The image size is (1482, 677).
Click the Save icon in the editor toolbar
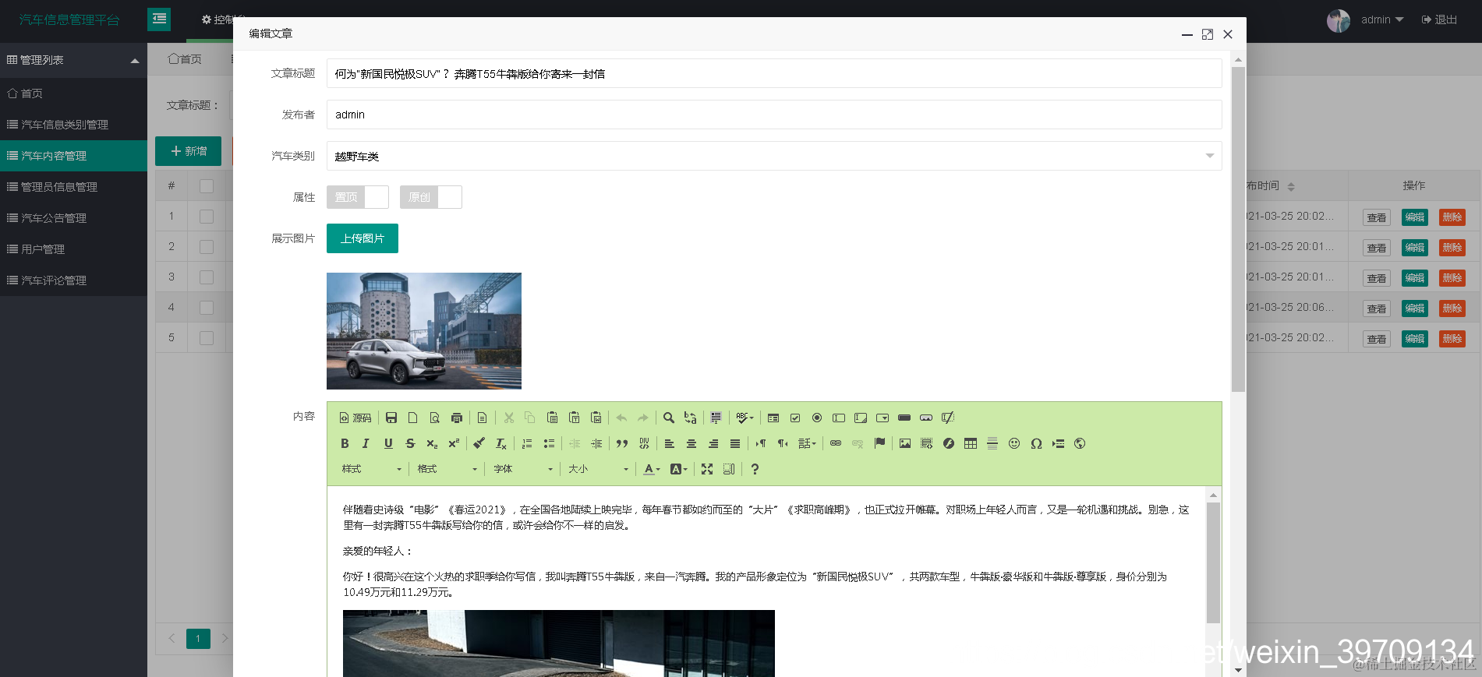pos(391,418)
